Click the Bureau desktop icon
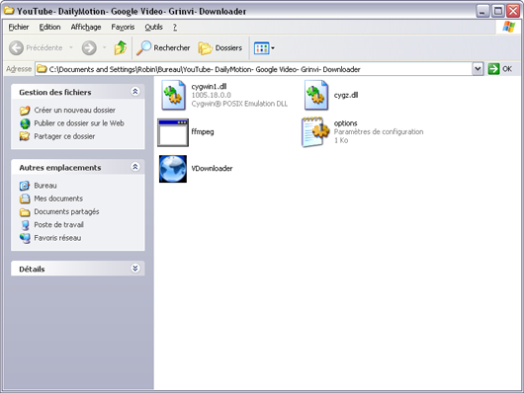Image resolution: width=524 pixels, height=393 pixels. click(x=25, y=186)
